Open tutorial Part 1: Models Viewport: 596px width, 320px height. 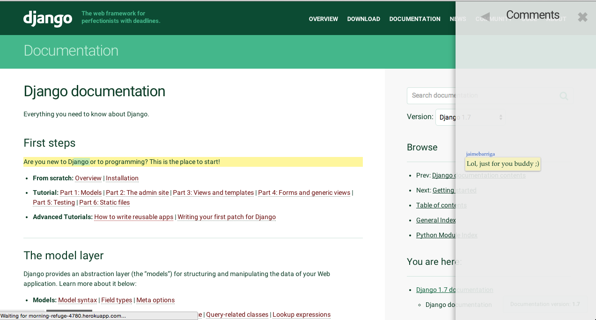click(81, 192)
